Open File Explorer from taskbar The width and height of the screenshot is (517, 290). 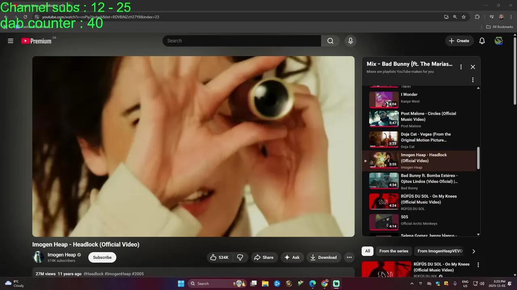[x=265, y=284]
